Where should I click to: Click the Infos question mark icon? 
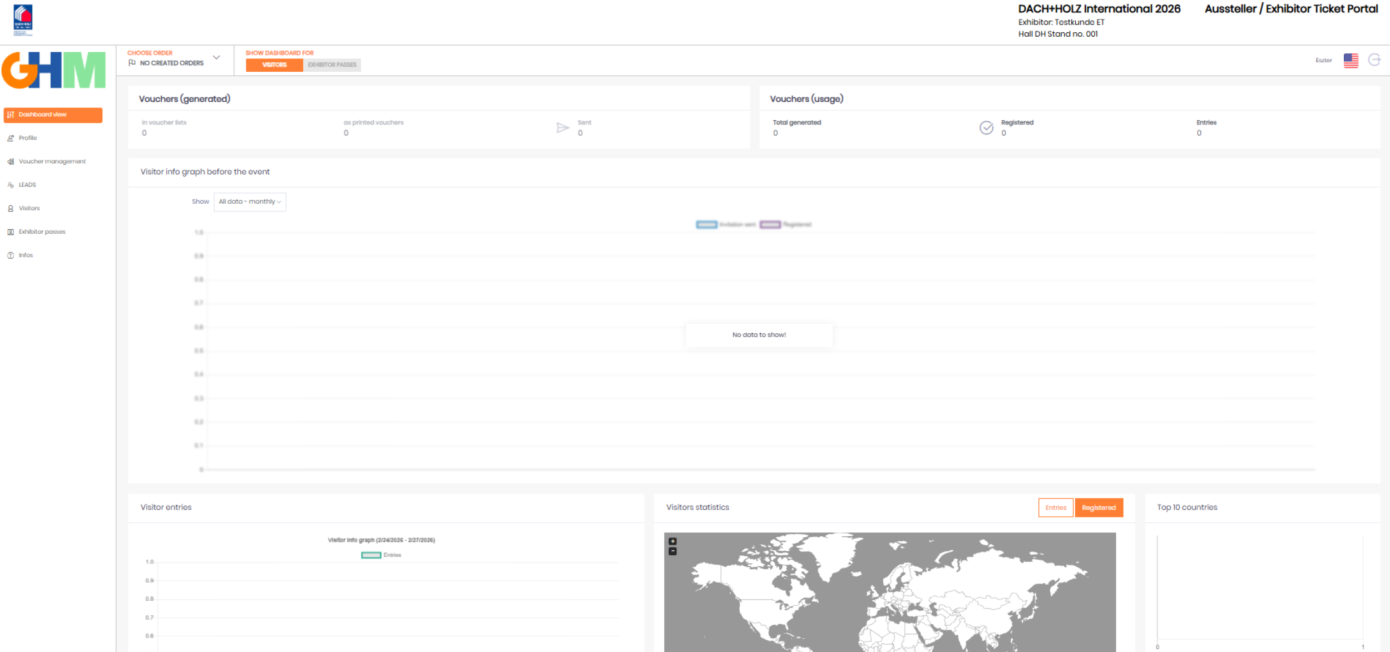(x=11, y=255)
